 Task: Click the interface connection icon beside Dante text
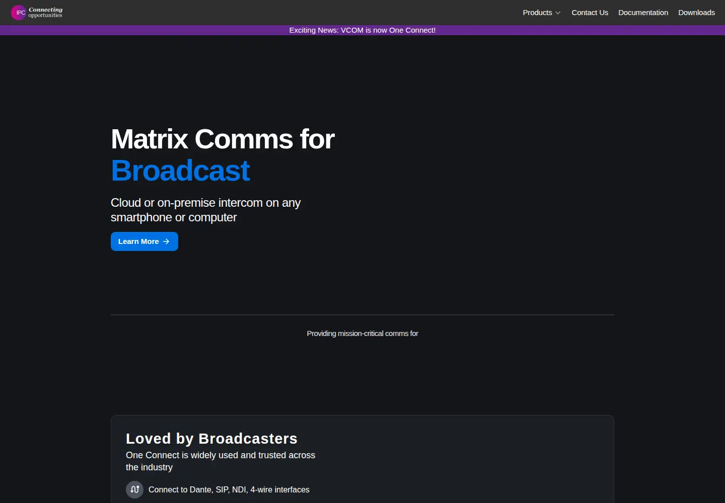tap(134, 489)
